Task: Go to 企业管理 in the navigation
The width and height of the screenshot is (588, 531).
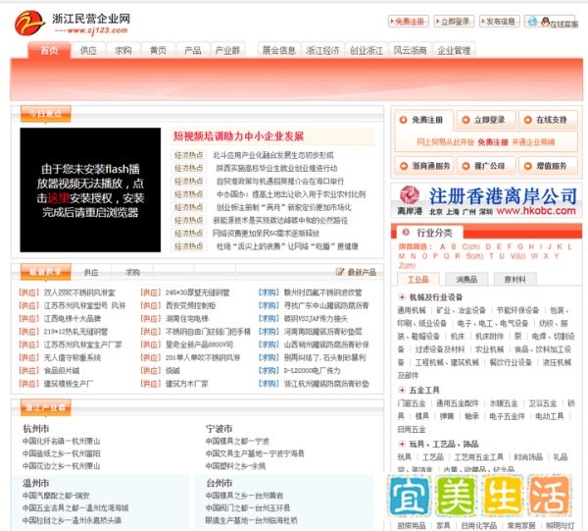Action: [454, 50]
